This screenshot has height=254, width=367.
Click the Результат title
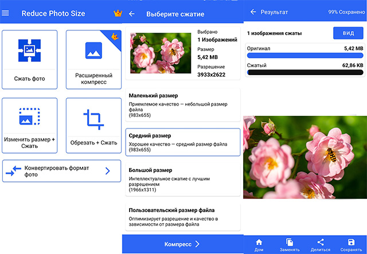[274, 12]
